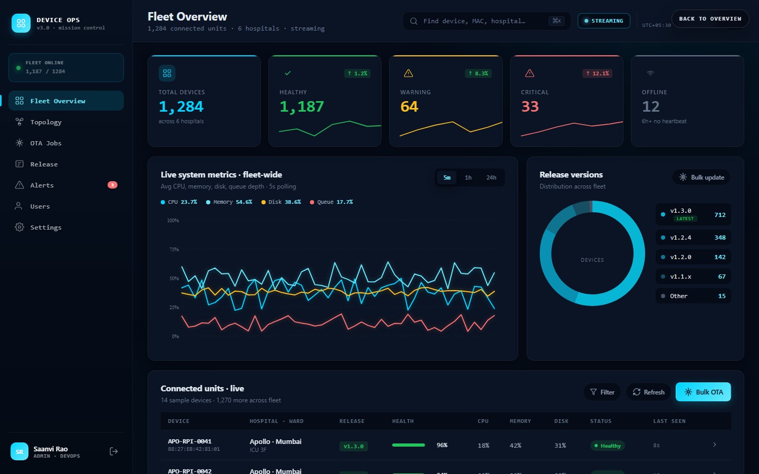Select the v1.3.0 release row
759x474 pixels.
693,214
